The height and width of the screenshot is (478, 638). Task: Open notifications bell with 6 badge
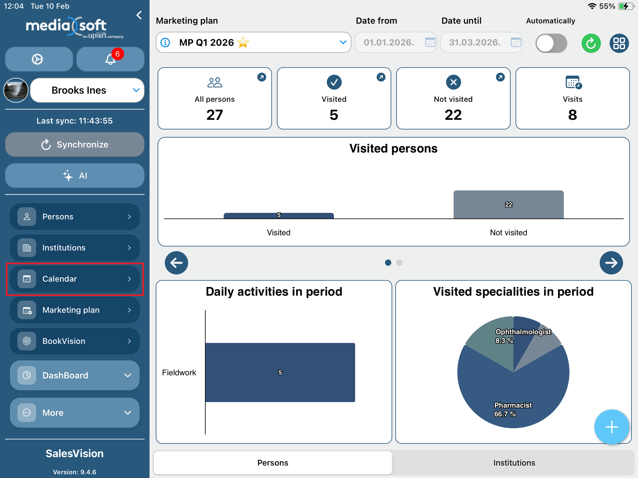point(110,59)
